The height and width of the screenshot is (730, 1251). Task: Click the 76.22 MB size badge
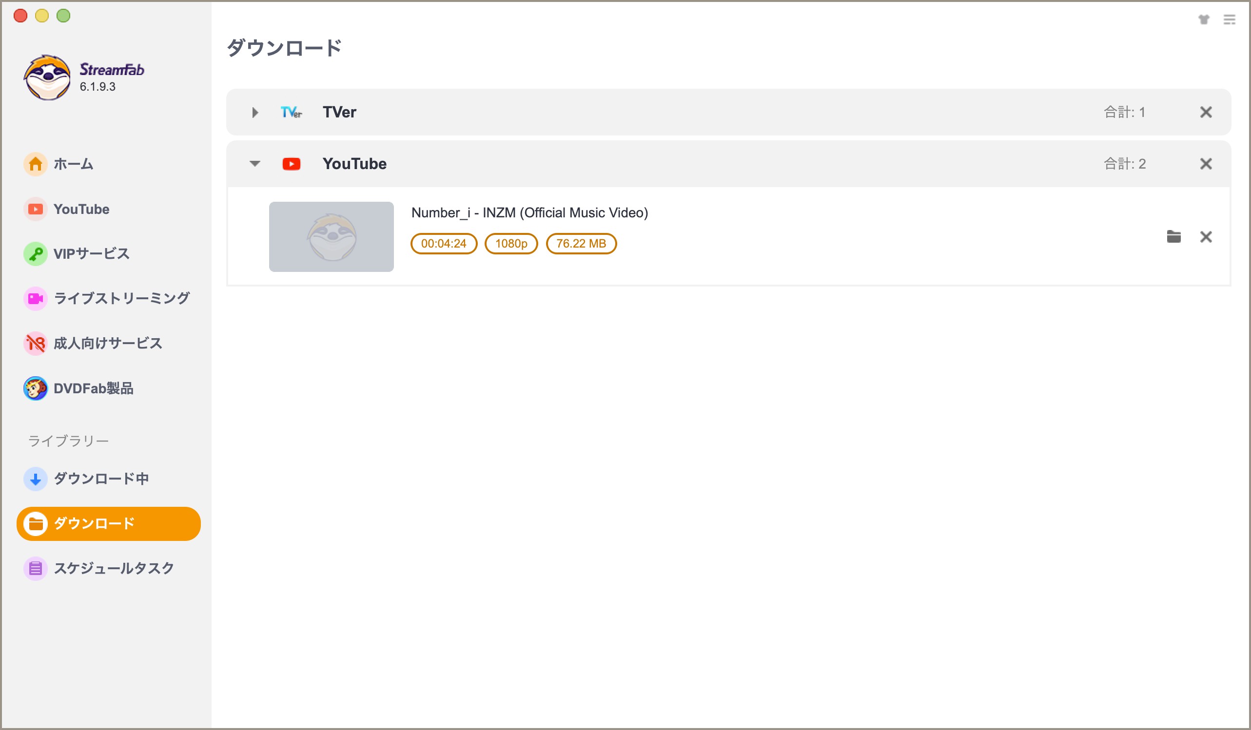[x=581, y=244]
